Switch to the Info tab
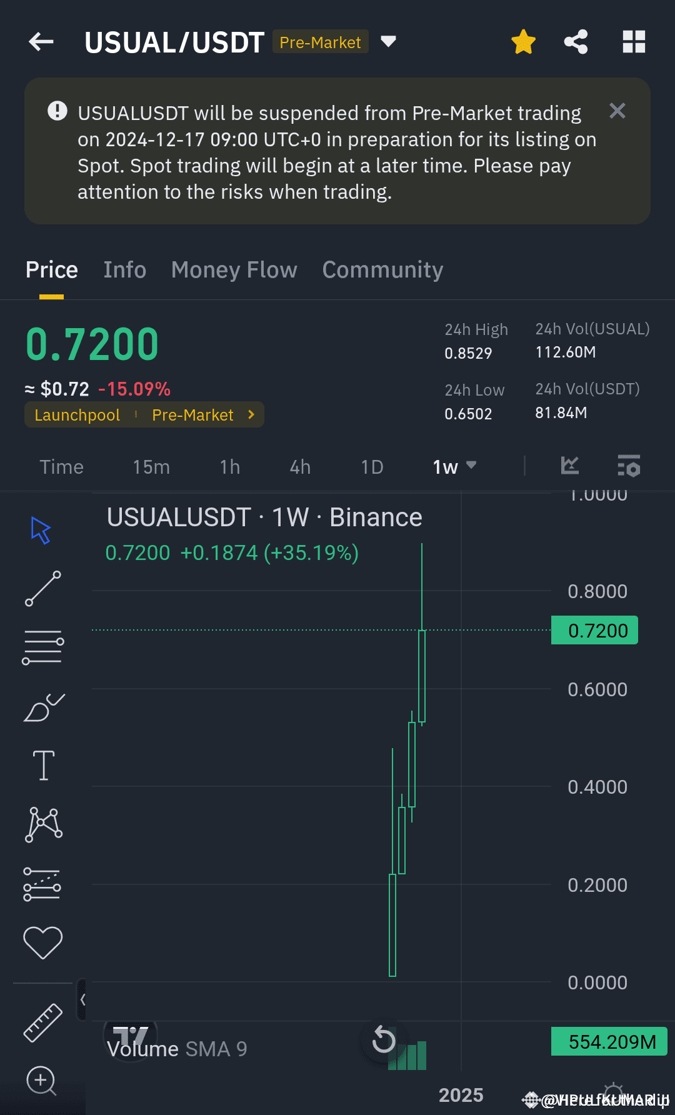This screenshot has width=675, height=1115. click(x=125, y=269)
